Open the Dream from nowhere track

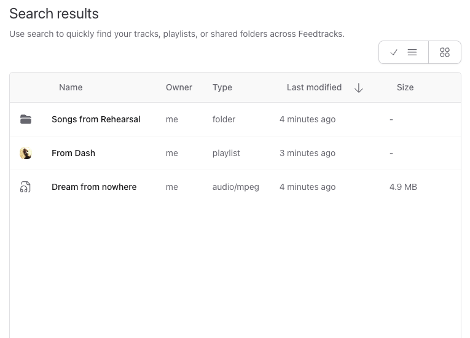(x=94, y=187)
